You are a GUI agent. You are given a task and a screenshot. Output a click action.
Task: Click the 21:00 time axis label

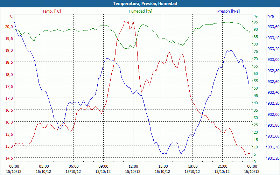click(x=222, y=167)
